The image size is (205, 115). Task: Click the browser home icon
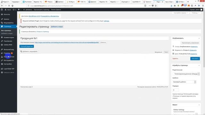click(x=12, y=6)
